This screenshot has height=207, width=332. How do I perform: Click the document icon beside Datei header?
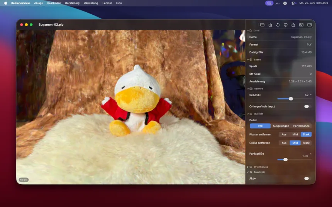pos(251,30)
